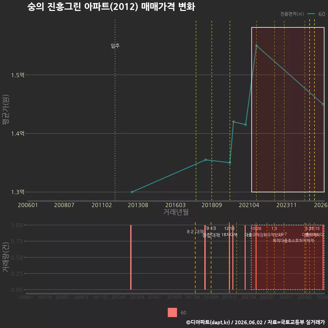Click the '©디아파트(dapt.kr)' footer credit
This screenshot has width=328, height=328.
click(x=208, y=322)
